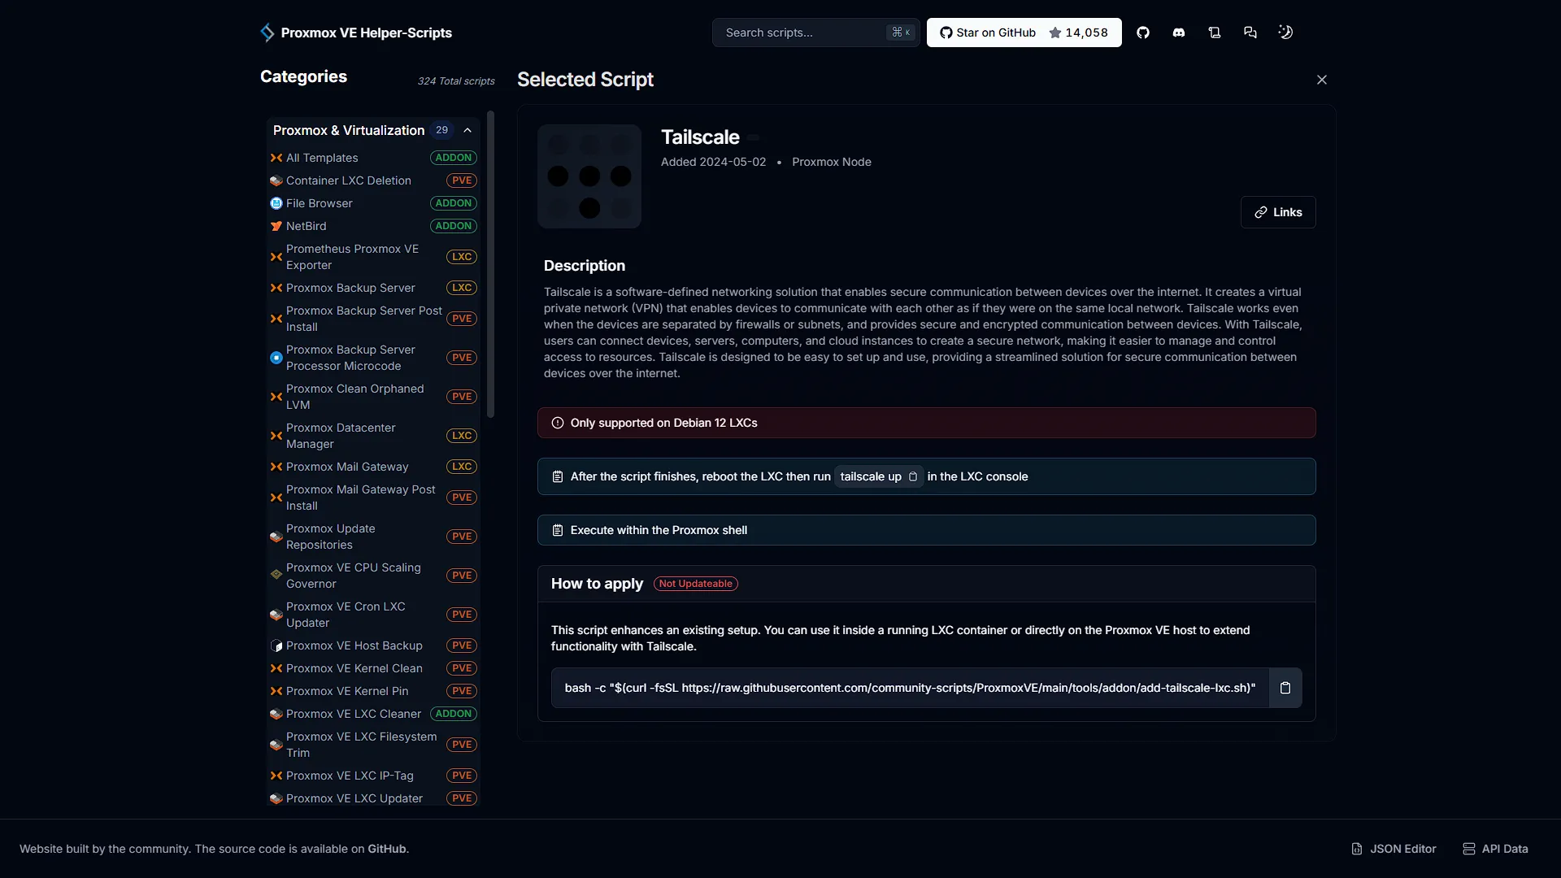Click the Container LXC Deletion row icon
Screen dimensions: 1561x878
[x=276, y=180]
